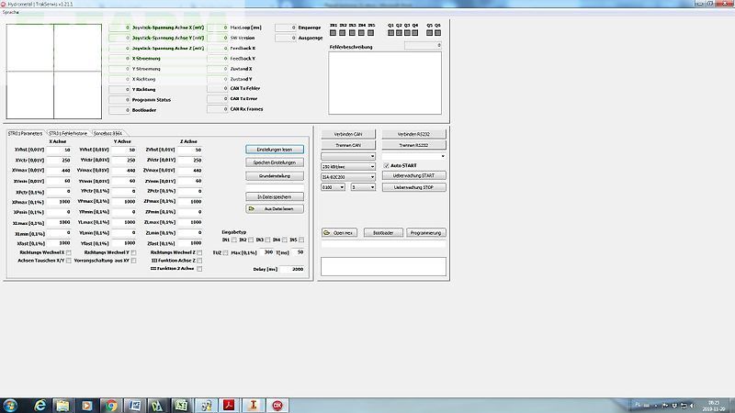
Task: Click the red OK taskbar icon
Action: coord(277,405)
